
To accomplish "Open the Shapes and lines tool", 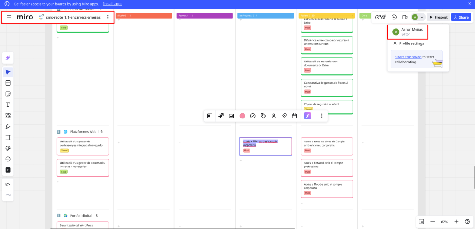I will (8, 116).
